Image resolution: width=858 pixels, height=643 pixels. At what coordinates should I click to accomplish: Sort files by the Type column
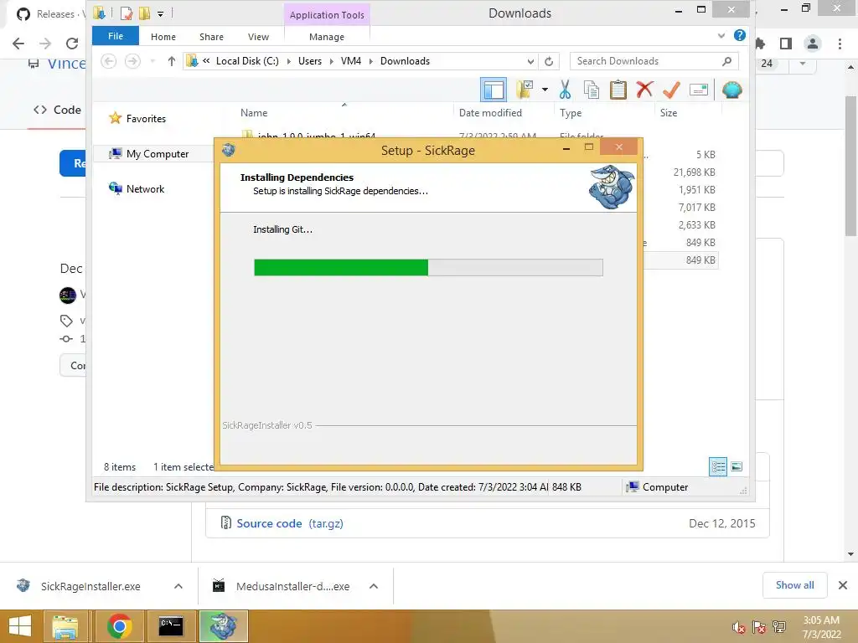tap(570, 113)
